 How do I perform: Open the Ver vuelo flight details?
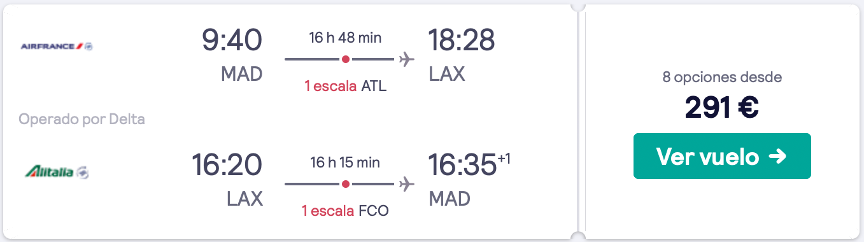[722, 156]
